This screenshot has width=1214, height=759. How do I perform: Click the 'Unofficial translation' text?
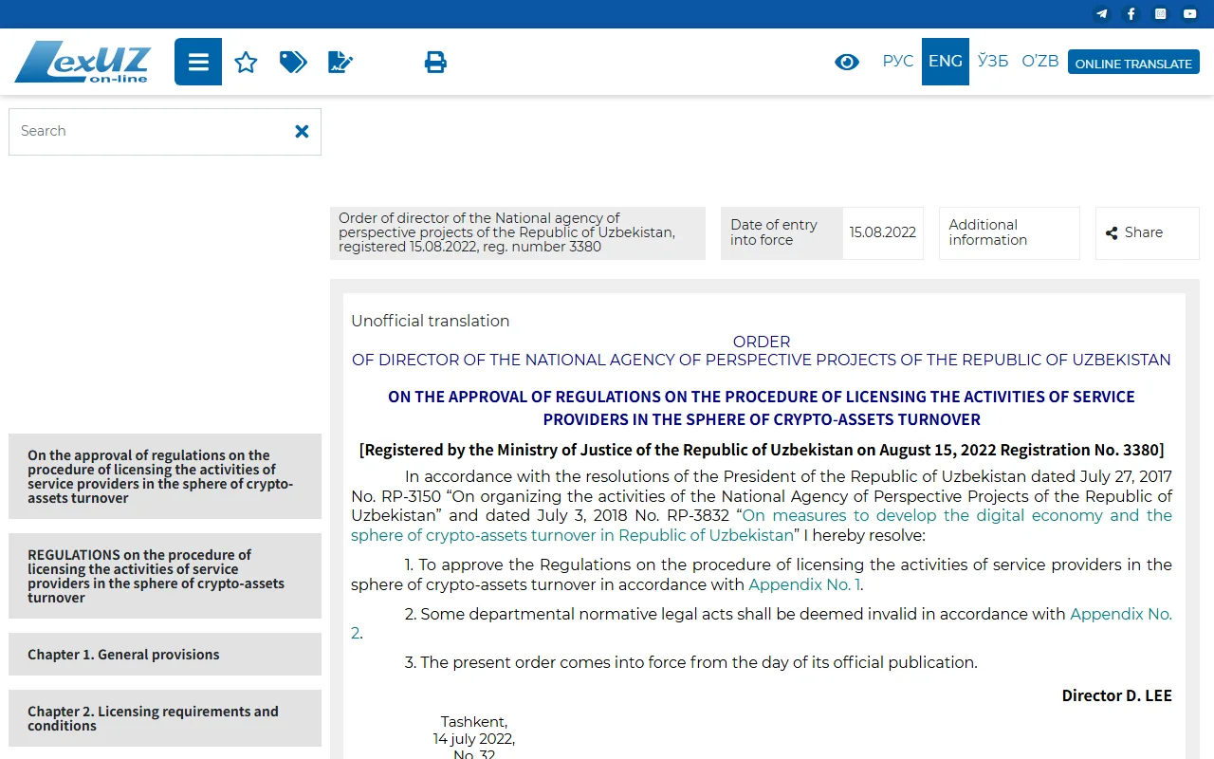click(431, 322)
